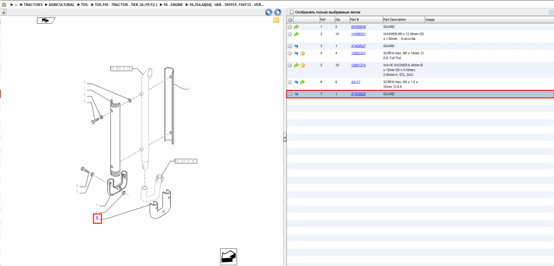Click blue arrow icon in Ref 6 row

click(296, 82)
